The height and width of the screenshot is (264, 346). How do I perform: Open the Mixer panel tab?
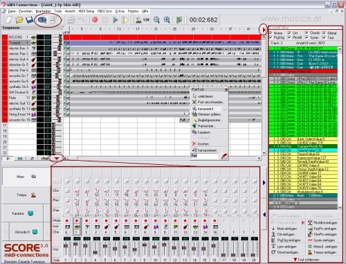26,177
